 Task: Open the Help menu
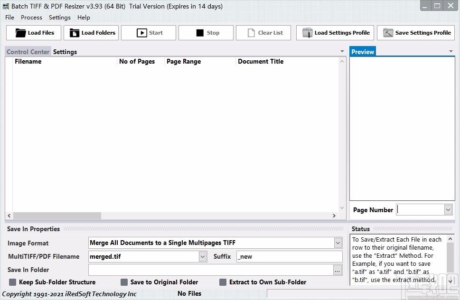coord(84,17)
